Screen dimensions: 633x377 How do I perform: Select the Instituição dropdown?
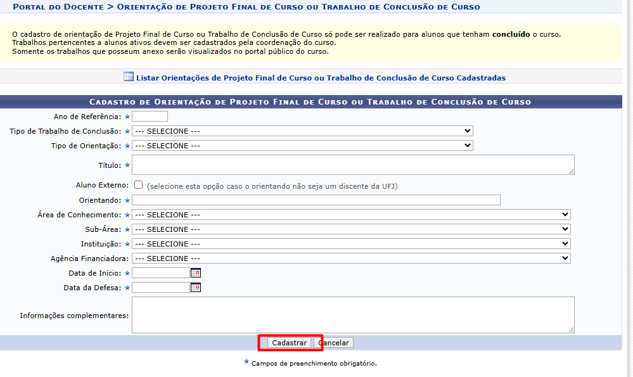point(351,243)
